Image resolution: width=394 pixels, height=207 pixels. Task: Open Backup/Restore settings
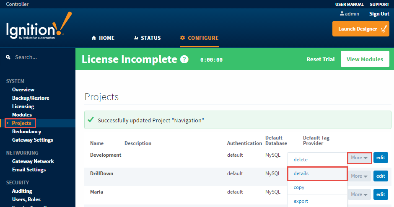click(31, 98)
